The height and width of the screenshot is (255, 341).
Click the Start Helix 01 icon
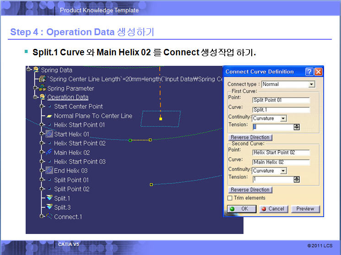click(x=49, y=134)
